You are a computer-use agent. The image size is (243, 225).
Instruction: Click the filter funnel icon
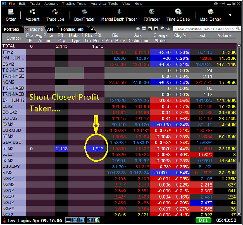pyautogui.click(x=162, y=28)
